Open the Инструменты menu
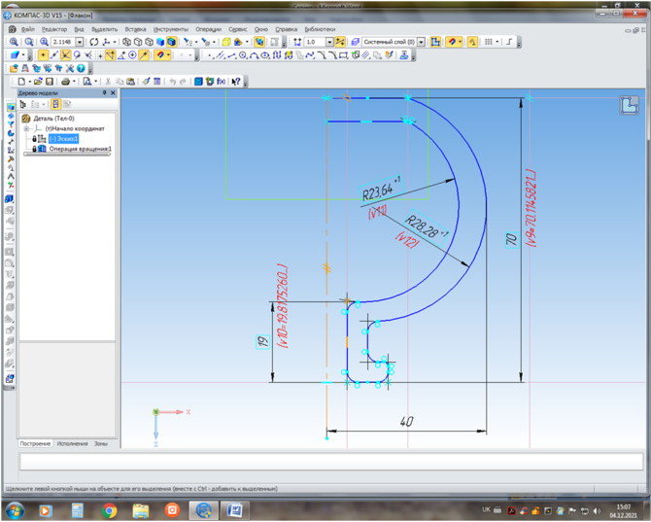 pos(171,29)
